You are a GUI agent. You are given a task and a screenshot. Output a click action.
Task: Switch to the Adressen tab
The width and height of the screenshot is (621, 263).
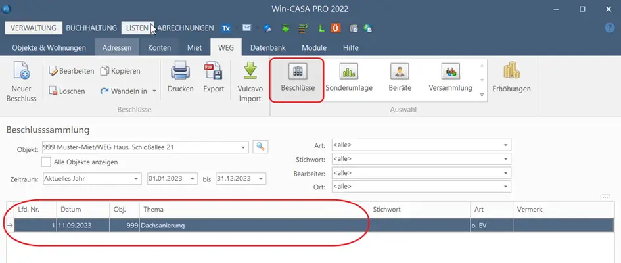[x=117, y=47]
